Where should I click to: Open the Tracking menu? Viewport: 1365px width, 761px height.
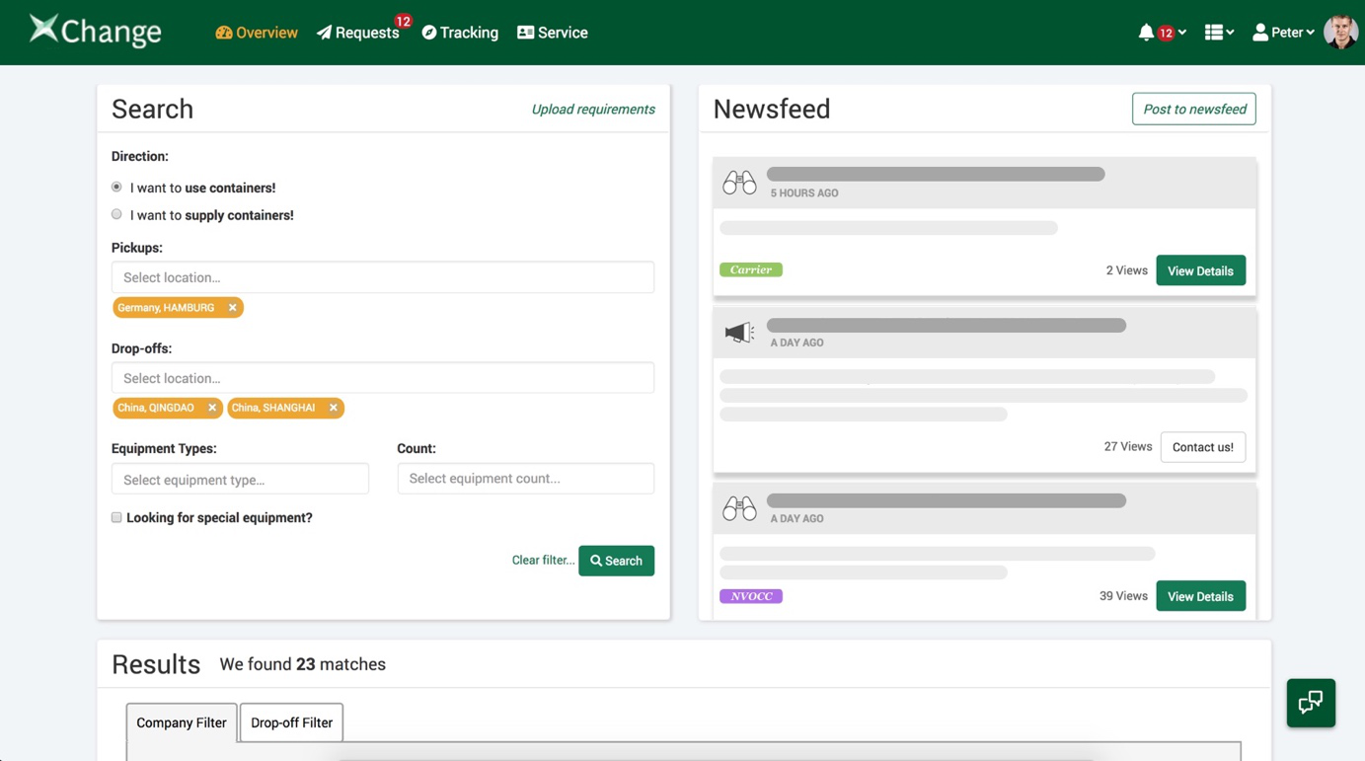click(460, 33)
